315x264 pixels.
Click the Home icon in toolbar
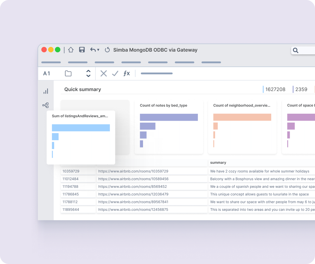coord(71,50)
